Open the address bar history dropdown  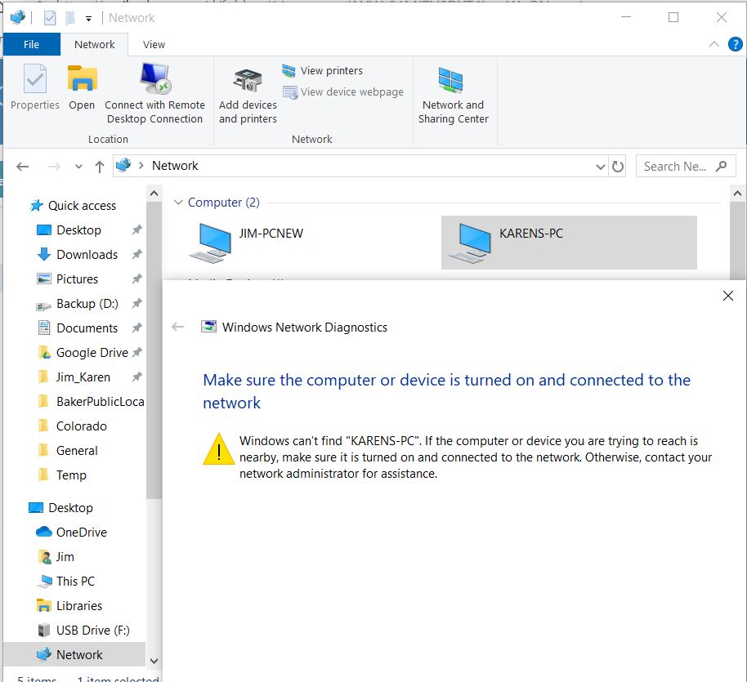point(600,167)
